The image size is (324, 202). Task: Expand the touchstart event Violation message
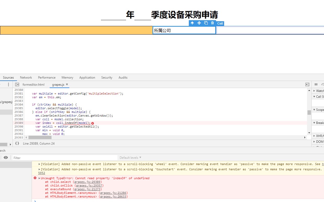click(x=39, y=170)
